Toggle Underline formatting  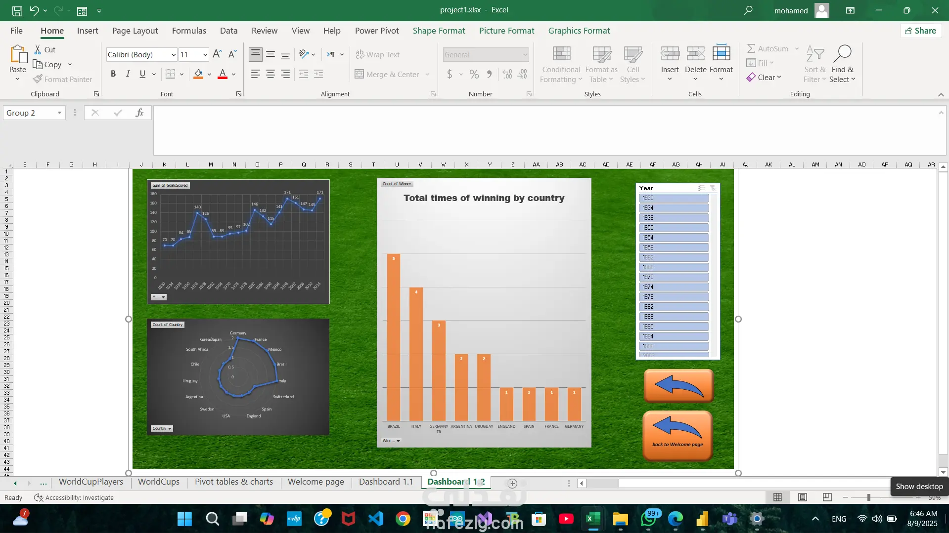click(142, 74)
